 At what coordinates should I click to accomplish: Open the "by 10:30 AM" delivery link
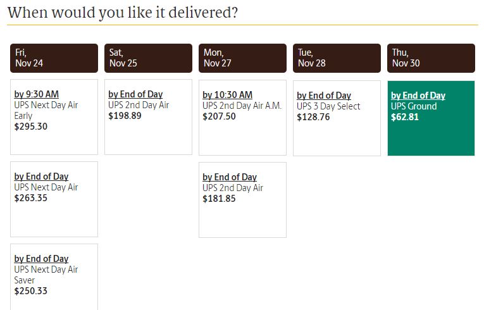coord(227,95)
